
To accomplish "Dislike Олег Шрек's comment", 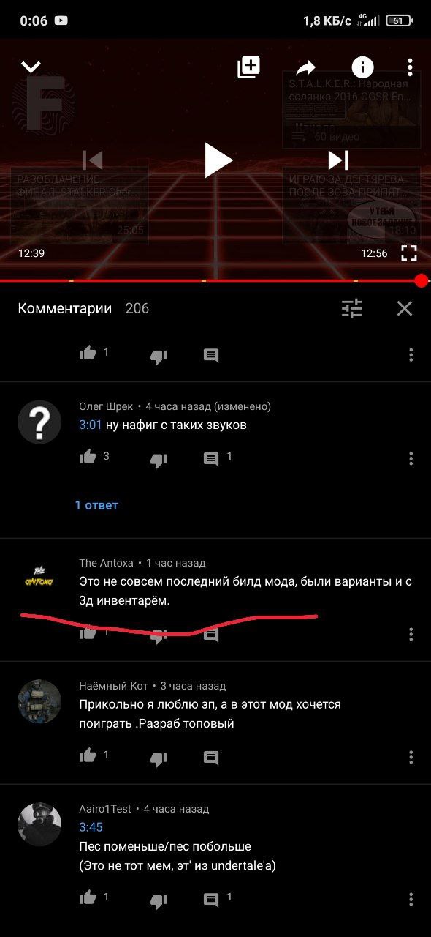I will point(159,460).
